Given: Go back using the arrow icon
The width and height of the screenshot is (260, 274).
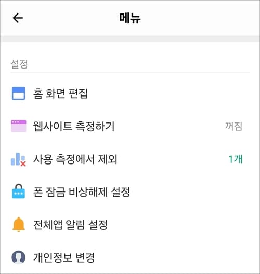Looking at the screenshot, I should click(18, 18).
